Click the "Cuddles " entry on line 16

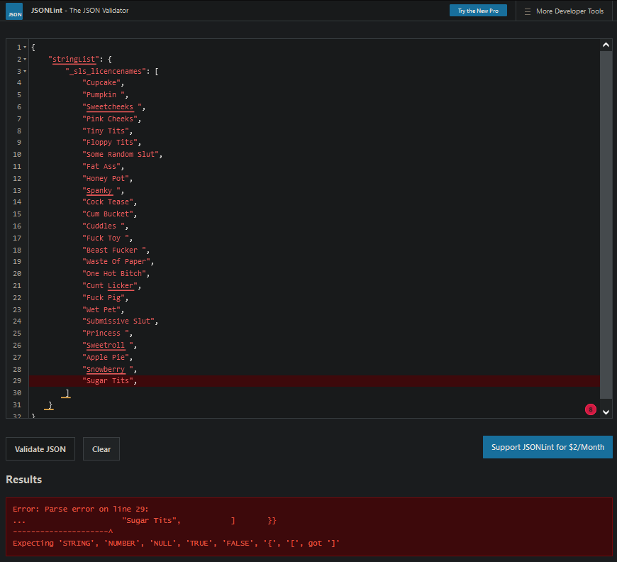tap(105, 226)
